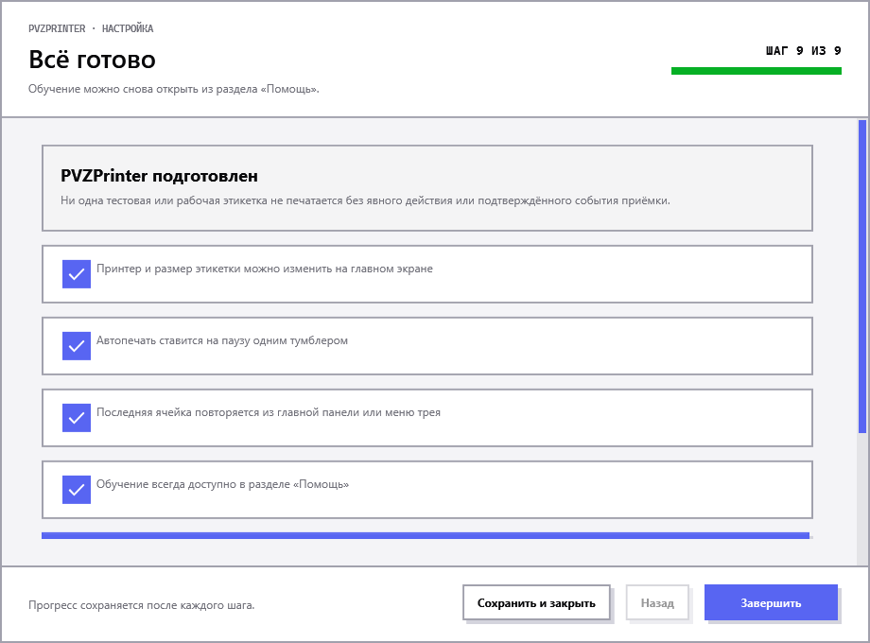Click the blue progress bar below the checklist
Viewport: 870px width, 643px height.
pyautogui.click(x=426, y=536)
